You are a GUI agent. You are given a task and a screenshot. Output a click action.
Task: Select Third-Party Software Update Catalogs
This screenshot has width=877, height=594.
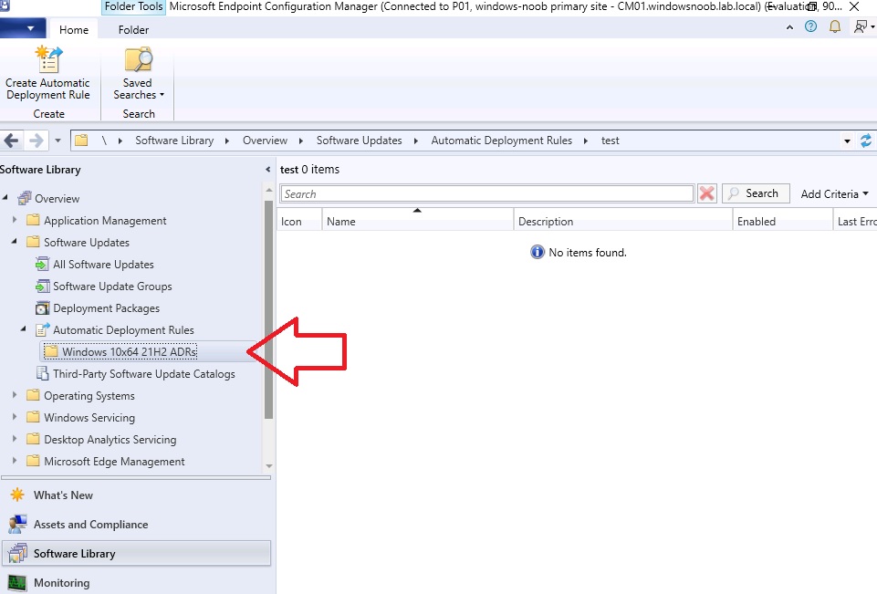[144, 373]
